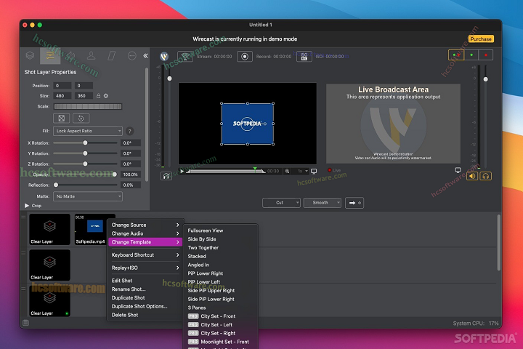Select the Softpedia.mp4 shot thumbnail
The width and height of the screenshot is (523, 349).
[x=90, y=230]
